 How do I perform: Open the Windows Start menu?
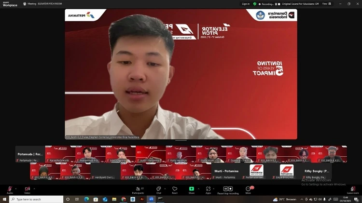point(4,199)
